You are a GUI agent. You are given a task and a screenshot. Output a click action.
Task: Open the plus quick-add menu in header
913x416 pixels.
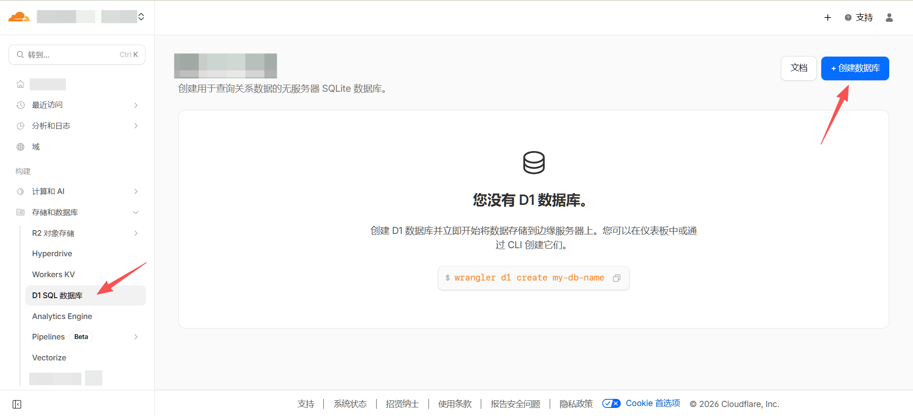click(827, 18)
